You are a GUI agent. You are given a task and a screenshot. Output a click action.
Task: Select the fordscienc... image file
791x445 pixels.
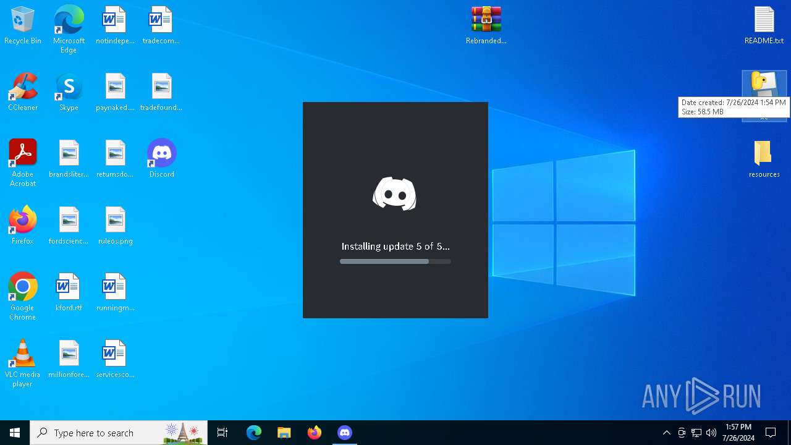69,226
